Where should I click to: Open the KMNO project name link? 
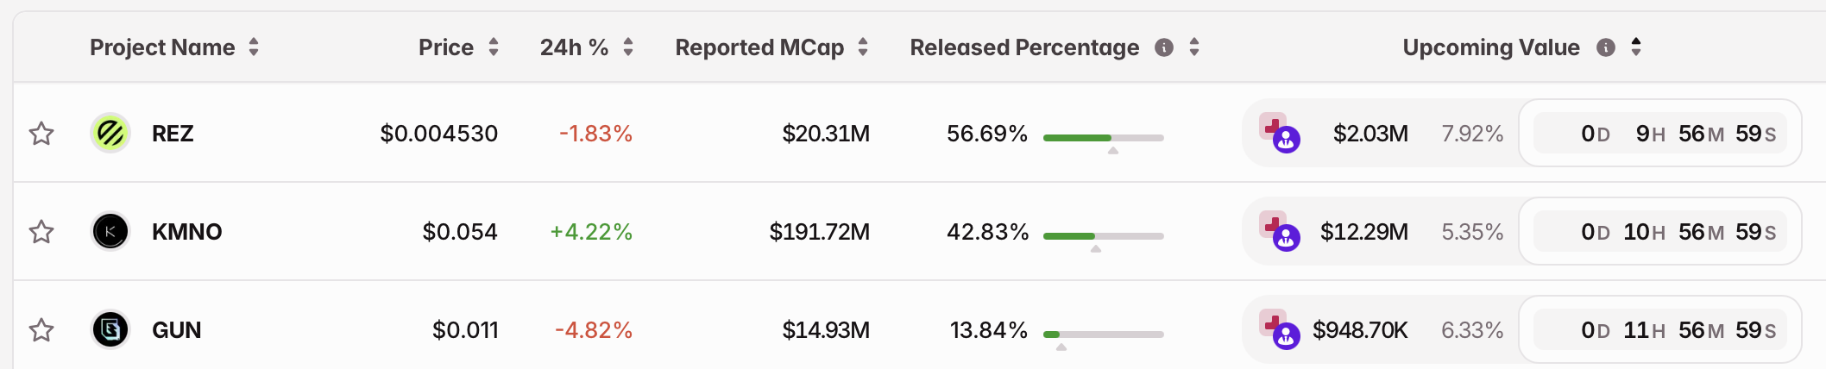186,232
